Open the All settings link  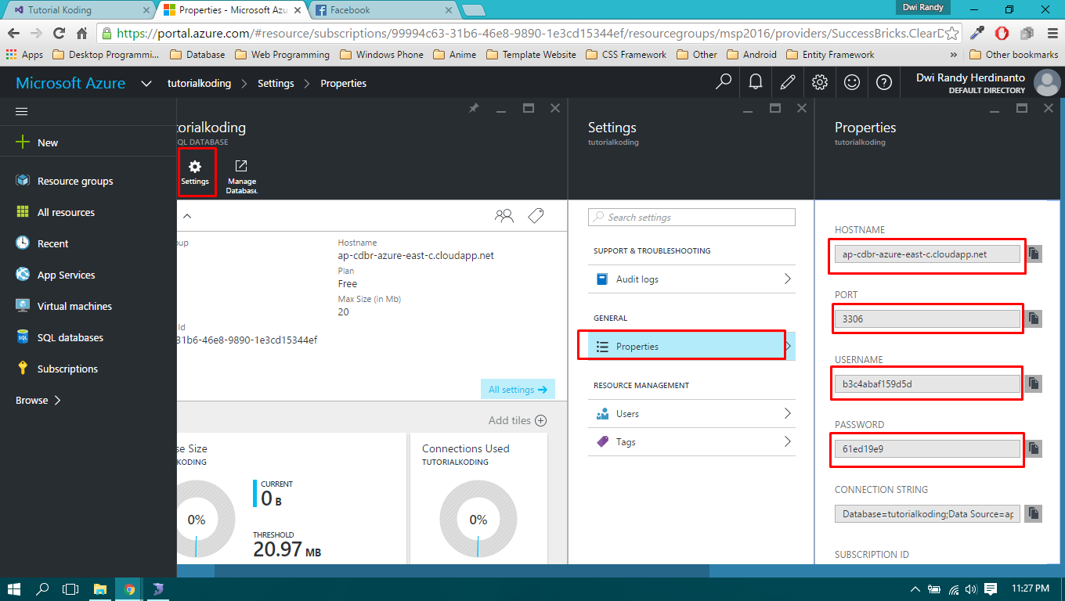[518, 388]
